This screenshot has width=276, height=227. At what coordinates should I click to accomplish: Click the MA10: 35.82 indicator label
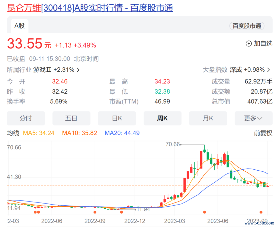(79, 133)
